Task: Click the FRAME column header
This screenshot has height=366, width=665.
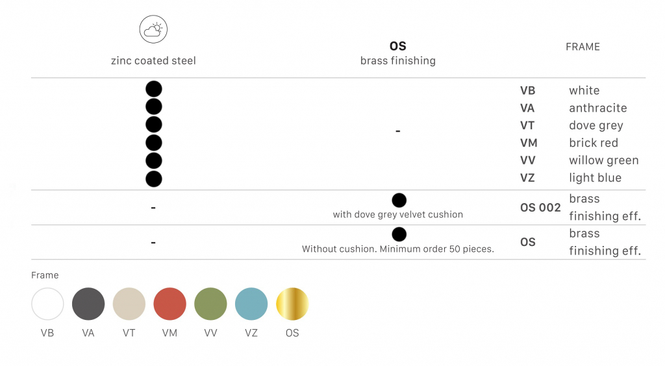Action: [x=583, y=47]
